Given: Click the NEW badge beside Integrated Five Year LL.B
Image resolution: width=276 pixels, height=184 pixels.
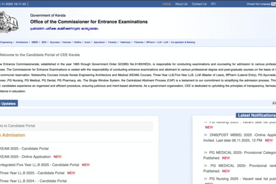Looking at the screenshot, I should (x=86, y=165).
